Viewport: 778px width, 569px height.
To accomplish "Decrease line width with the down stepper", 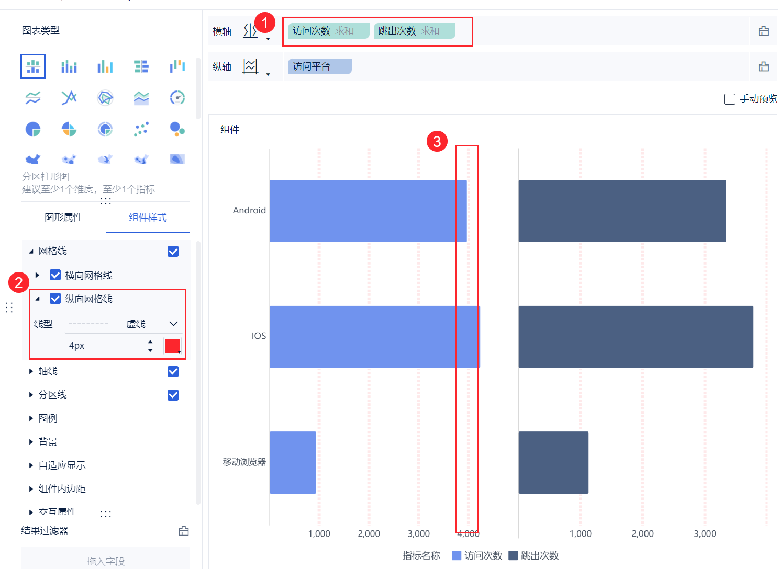I will pyautogui.click(x=150, y=350).
